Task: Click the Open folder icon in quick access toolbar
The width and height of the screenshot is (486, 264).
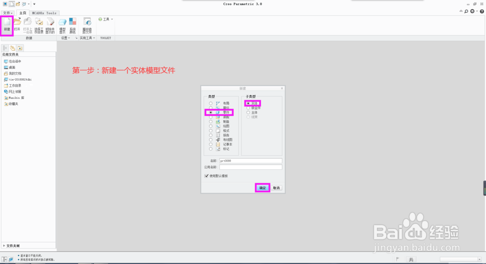Action: pyautogui.click(x=18, y=4)
